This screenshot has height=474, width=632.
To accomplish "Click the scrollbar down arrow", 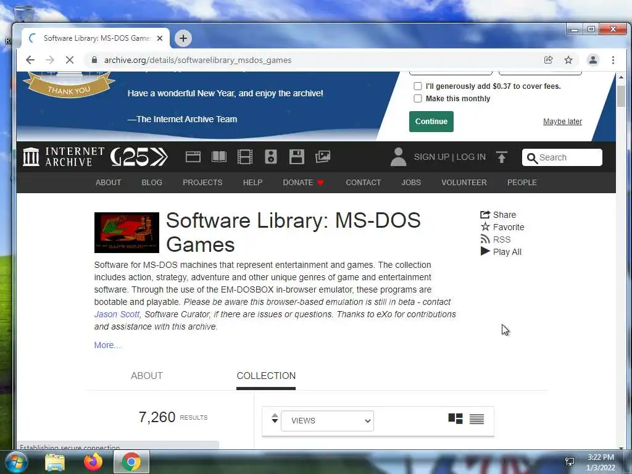I will pos(621,447).
